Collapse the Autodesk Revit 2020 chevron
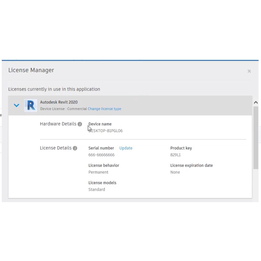Image resolution: width=261 pixels, height=261 pixels. [x=17, y=105]
